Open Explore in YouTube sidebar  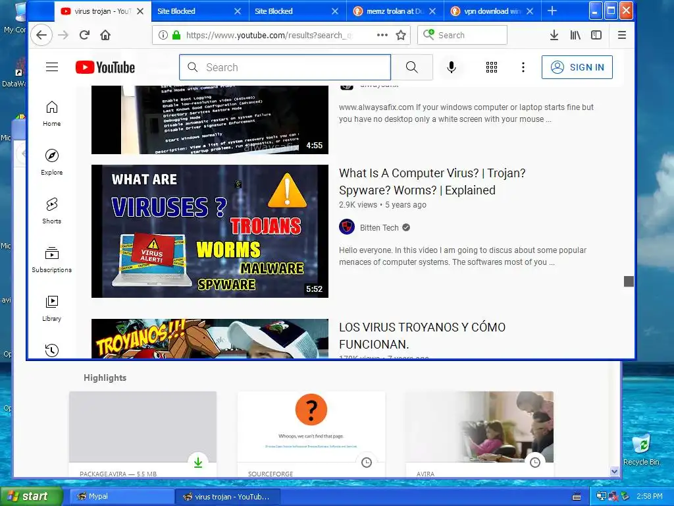coord(51,162)
